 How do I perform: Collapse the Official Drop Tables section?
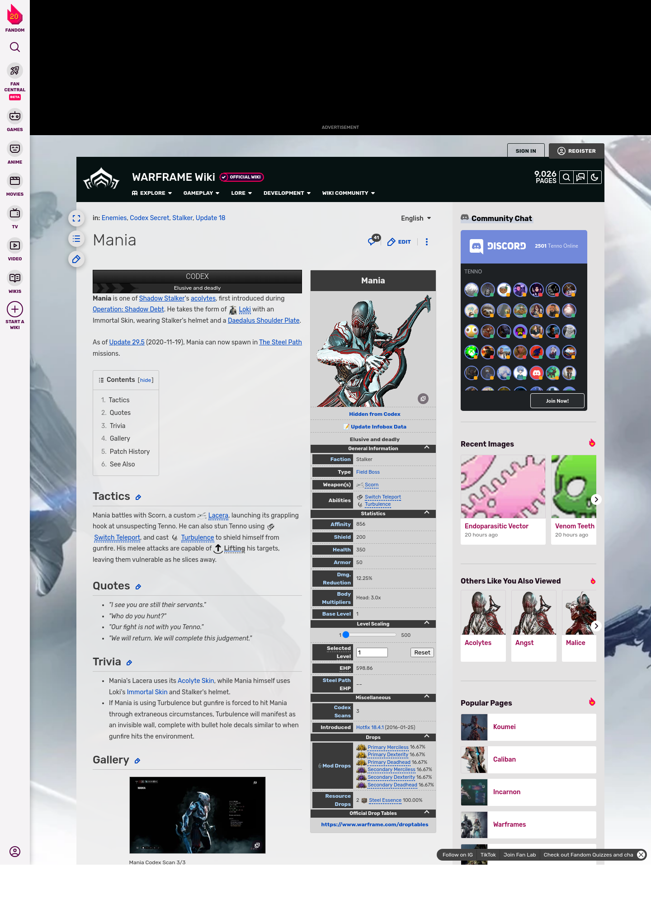[427, 812]
